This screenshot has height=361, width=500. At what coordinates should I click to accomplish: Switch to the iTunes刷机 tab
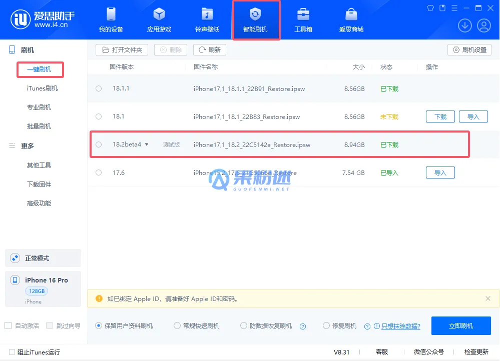43,88
